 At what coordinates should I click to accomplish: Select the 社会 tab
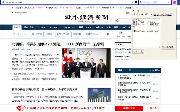109,27
